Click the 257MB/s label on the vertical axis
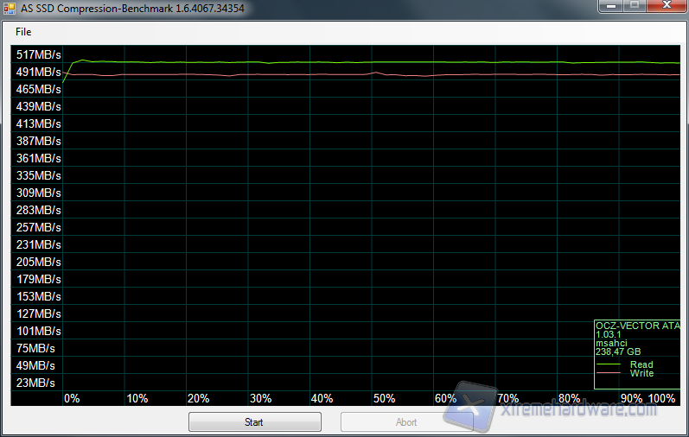The width and height of the screenshot is (689, 437). [38, 227]
